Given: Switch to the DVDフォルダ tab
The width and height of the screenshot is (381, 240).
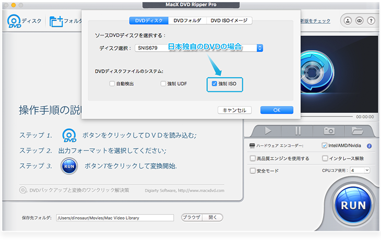Looking at the screenshot, I should click(x=187, y=21).
